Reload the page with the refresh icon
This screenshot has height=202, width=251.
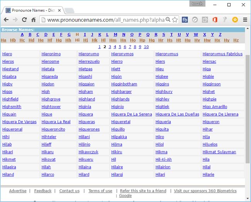[24, 20]
